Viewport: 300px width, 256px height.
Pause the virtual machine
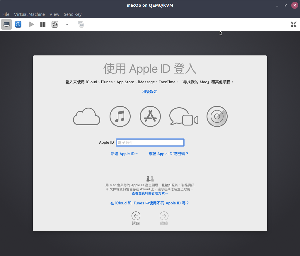tap(43, 24)
